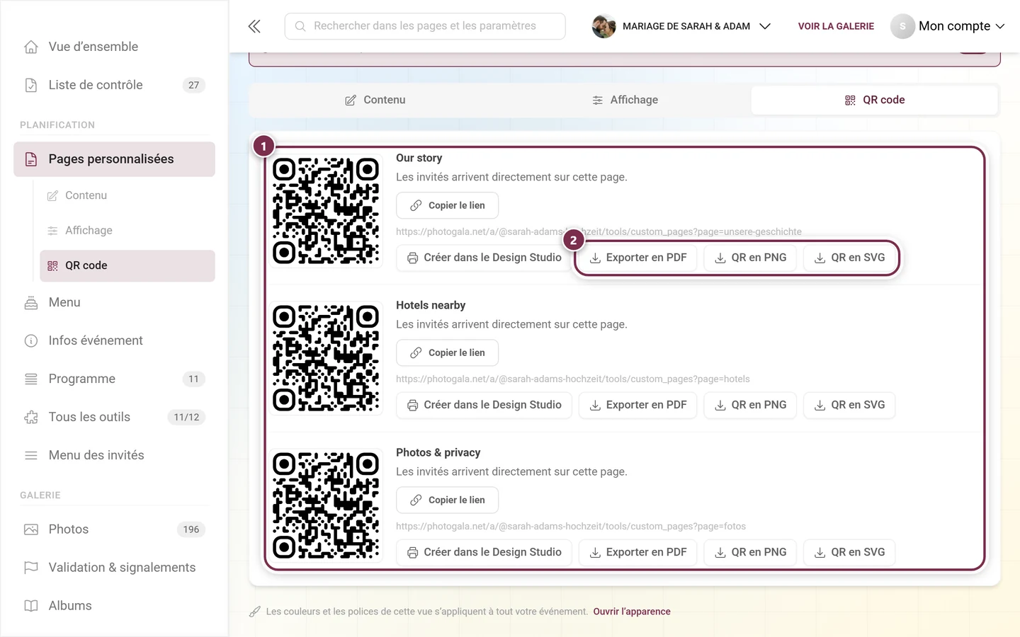Screen dimensions: 1020x637
Task: Expand Mariage de Sarah & Adam event dropdown
Action: pos(681,26)
